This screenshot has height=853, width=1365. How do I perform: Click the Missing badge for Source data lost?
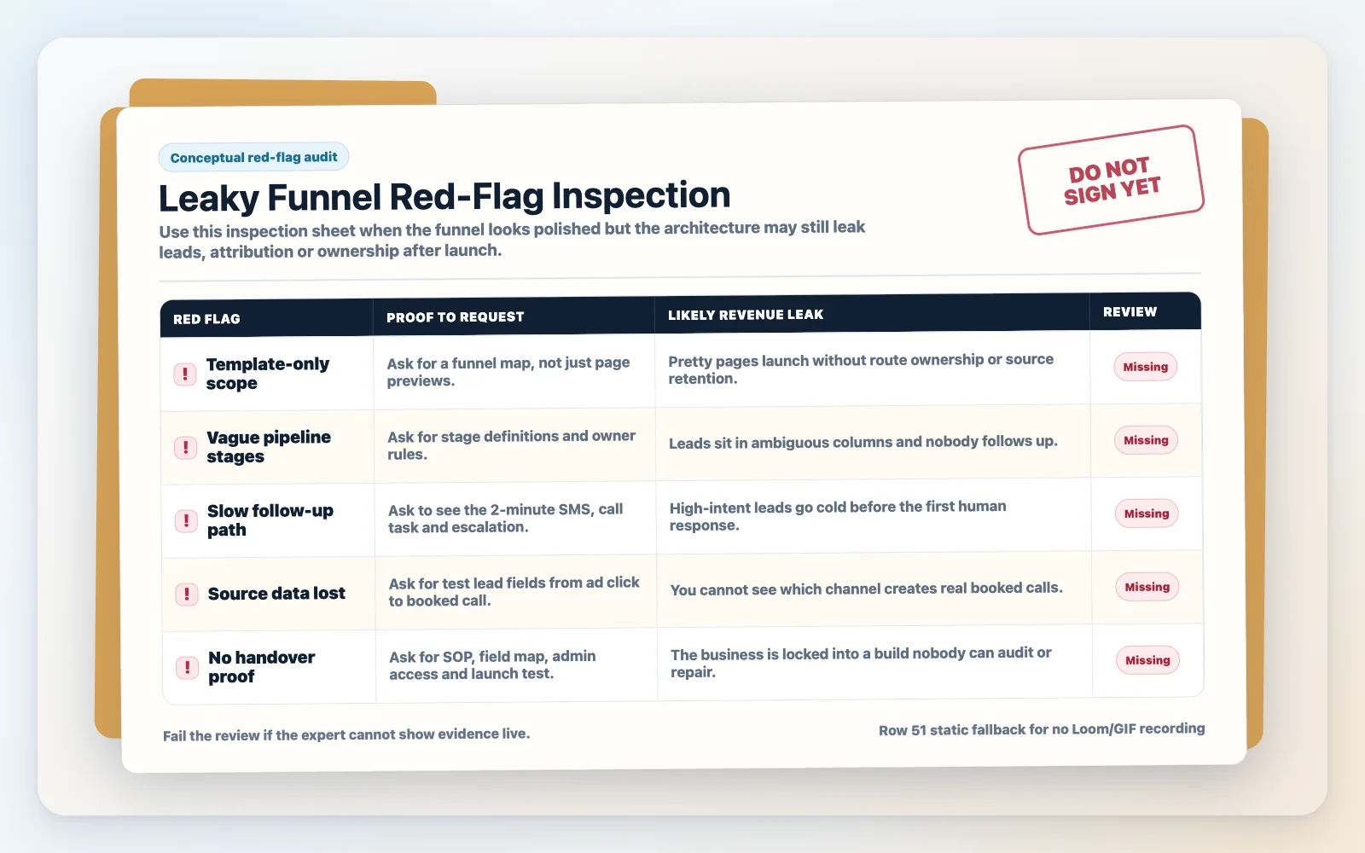(x=1147, y=587)
